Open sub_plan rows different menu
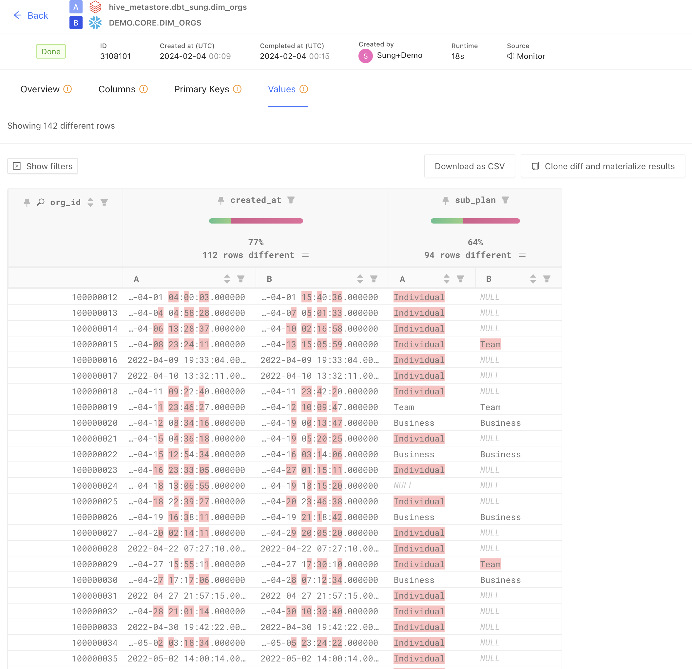 [522, 255]
